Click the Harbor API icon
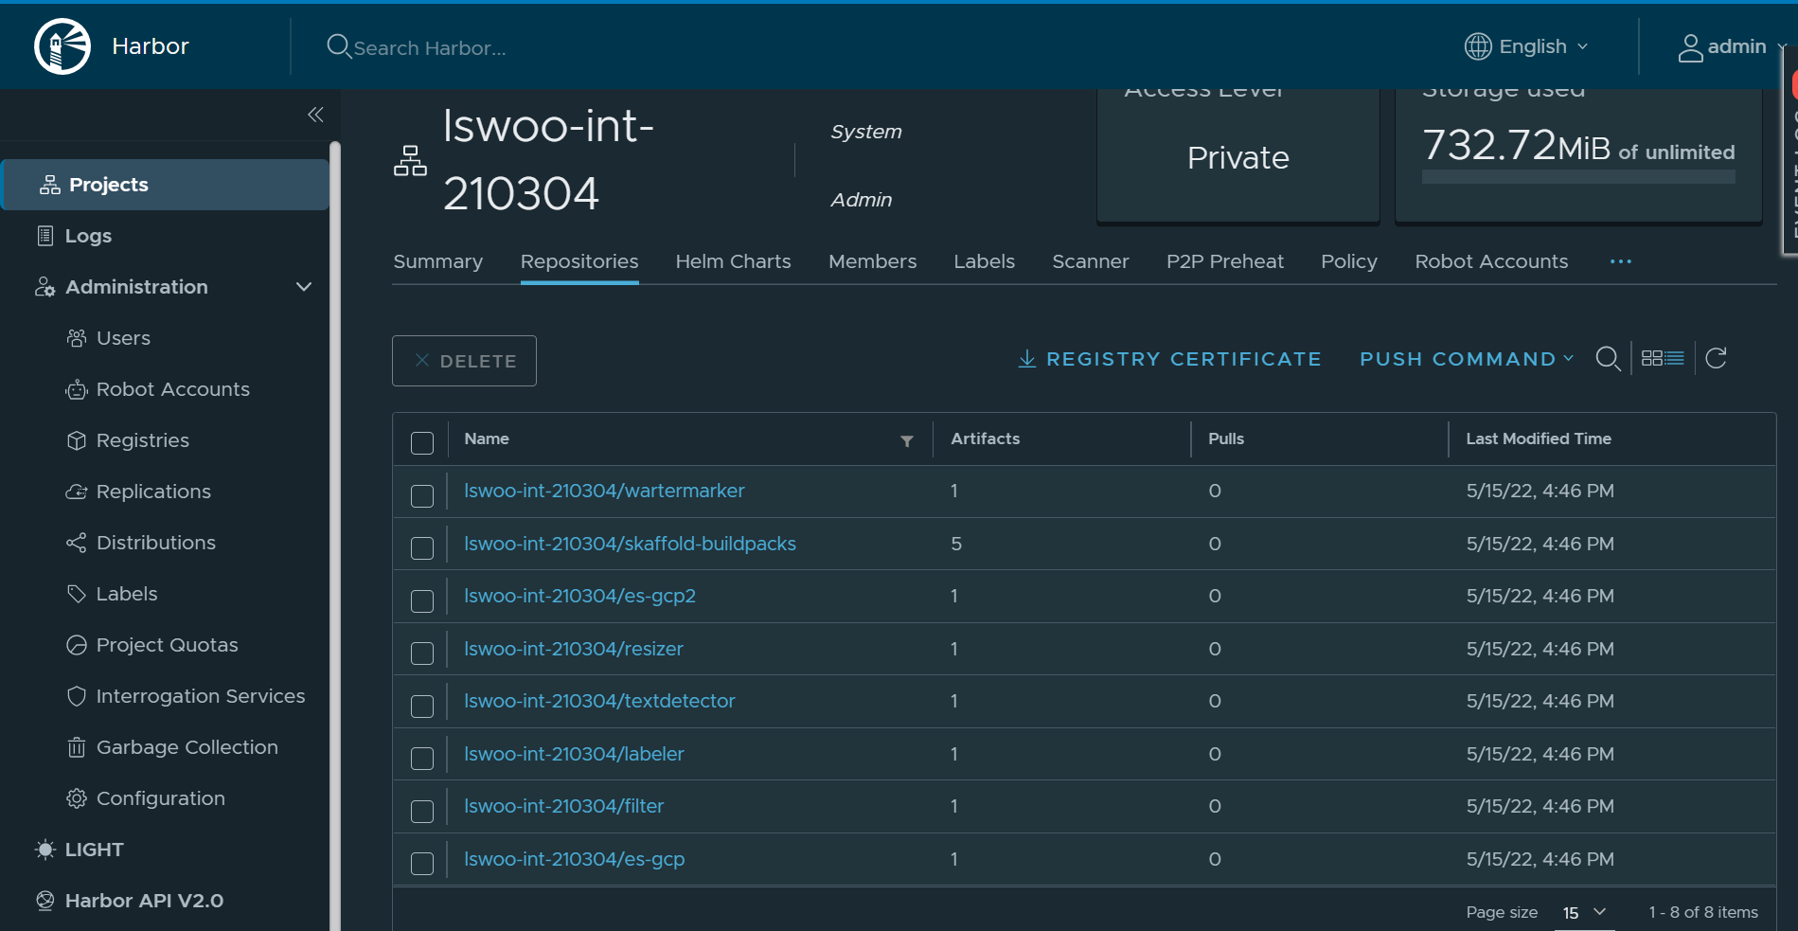The image size is (1798, 931). (x=45, y=901)
